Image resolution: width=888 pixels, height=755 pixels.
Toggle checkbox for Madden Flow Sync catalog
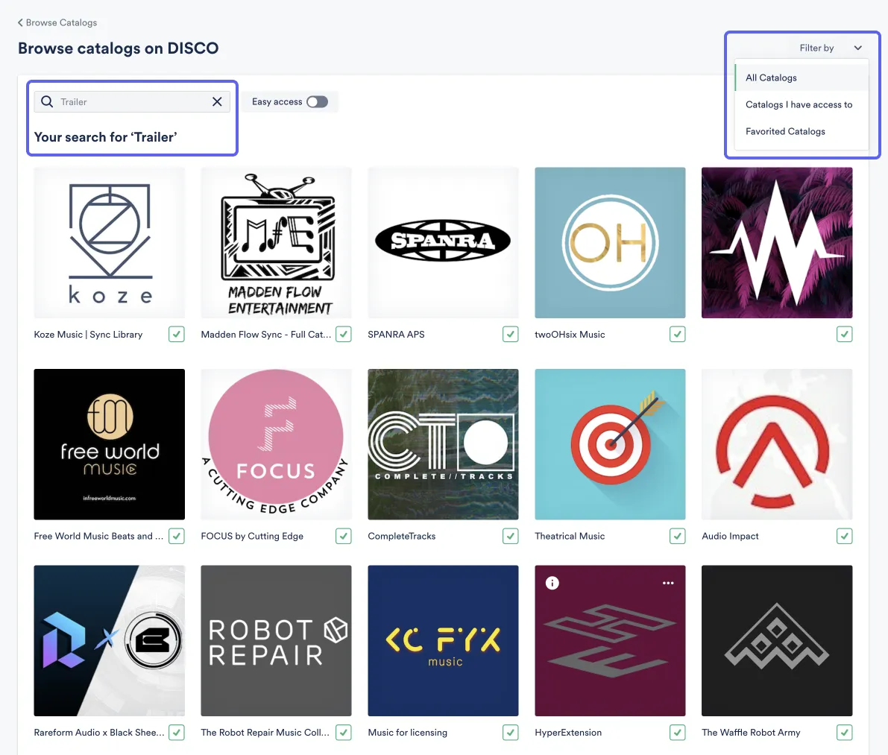point(343,335)
